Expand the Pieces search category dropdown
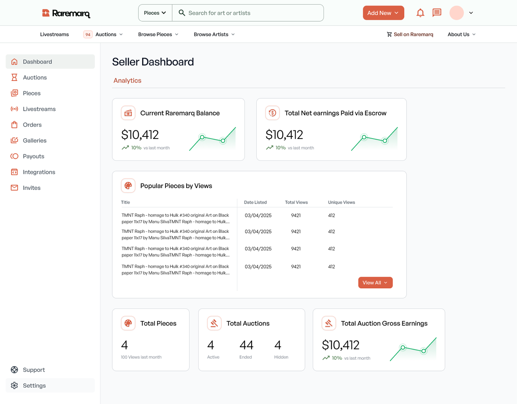 (155, 13)
